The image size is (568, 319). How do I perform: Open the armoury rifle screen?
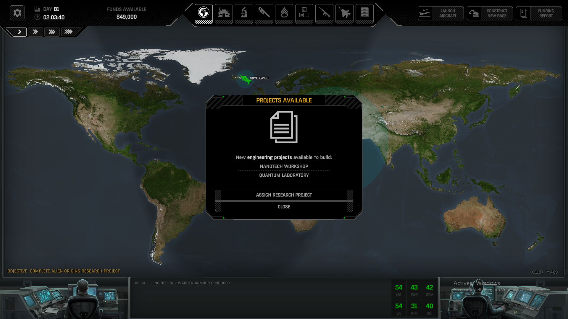tap(324, 13)
